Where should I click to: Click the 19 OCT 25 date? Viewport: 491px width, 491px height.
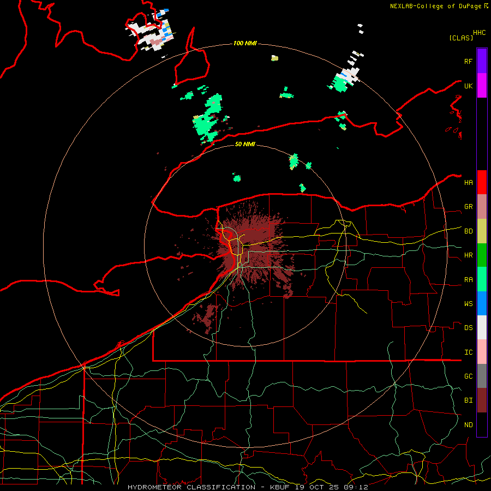click(x=318, y=487)
